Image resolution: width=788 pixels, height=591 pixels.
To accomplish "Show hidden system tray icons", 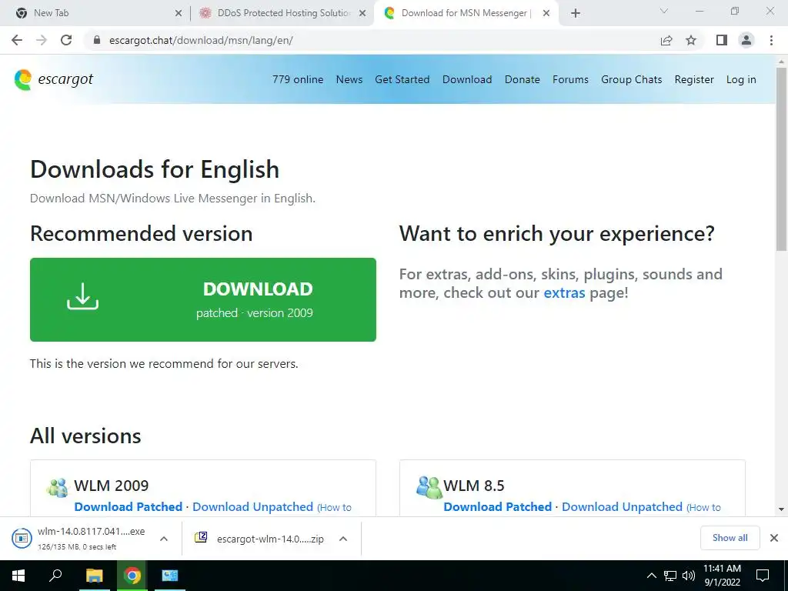I will [x=651, y=576].
